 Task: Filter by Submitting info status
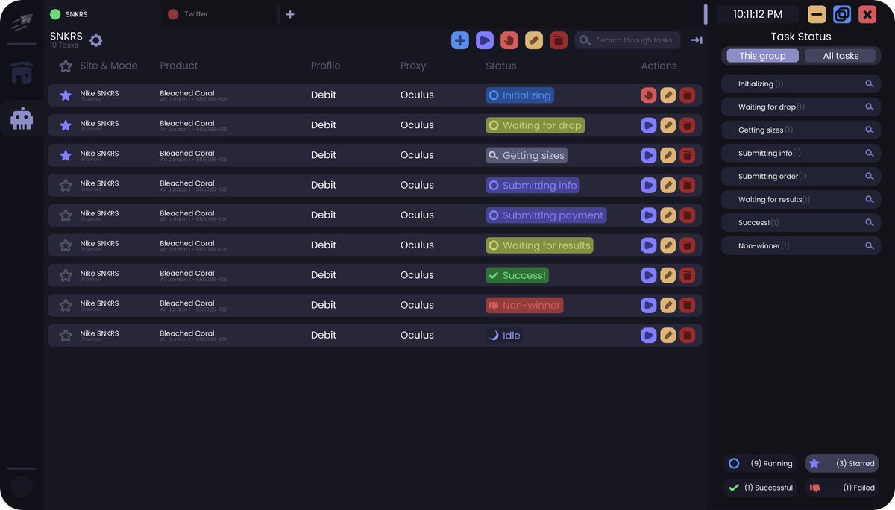coord(801,154)
